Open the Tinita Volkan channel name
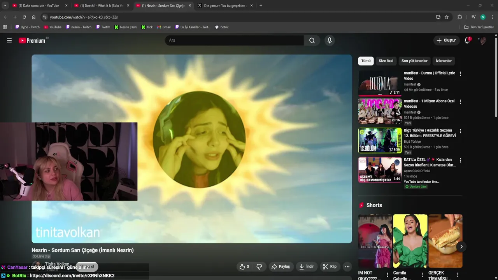This screenshot has height=280, width=498. (x=57, y=264)
